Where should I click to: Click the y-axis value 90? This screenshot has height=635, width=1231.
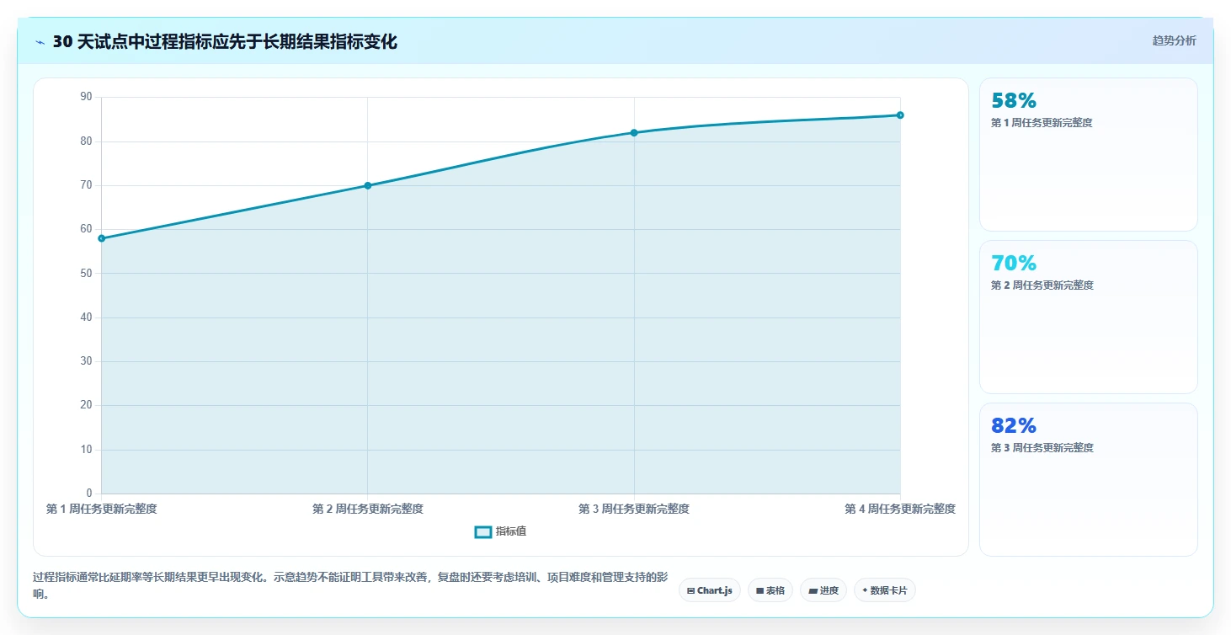86,97
